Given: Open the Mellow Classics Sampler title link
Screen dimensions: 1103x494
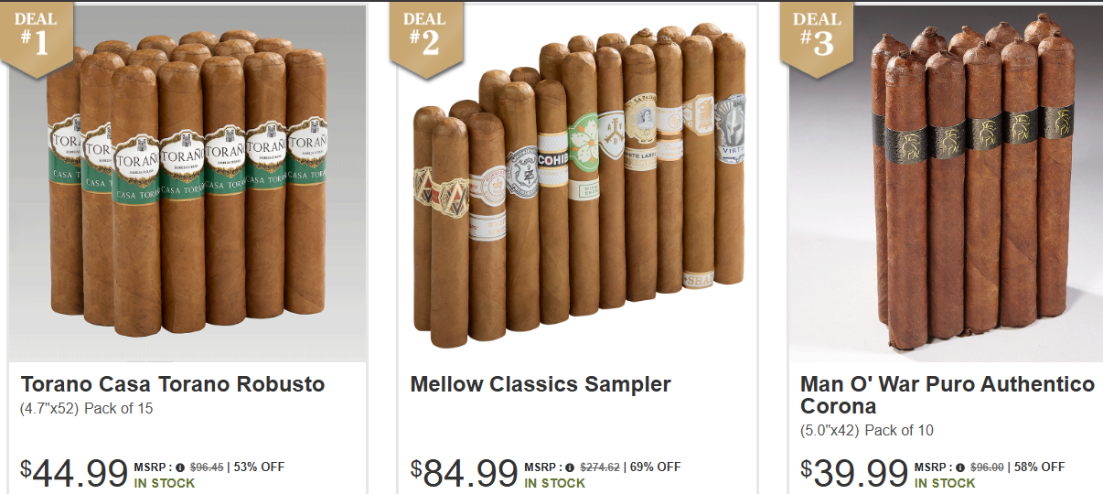Looking at the screenshot, I should coord(541,384).
